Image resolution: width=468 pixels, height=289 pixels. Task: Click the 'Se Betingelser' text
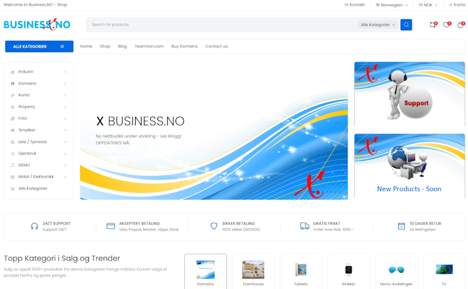[422, 229]
